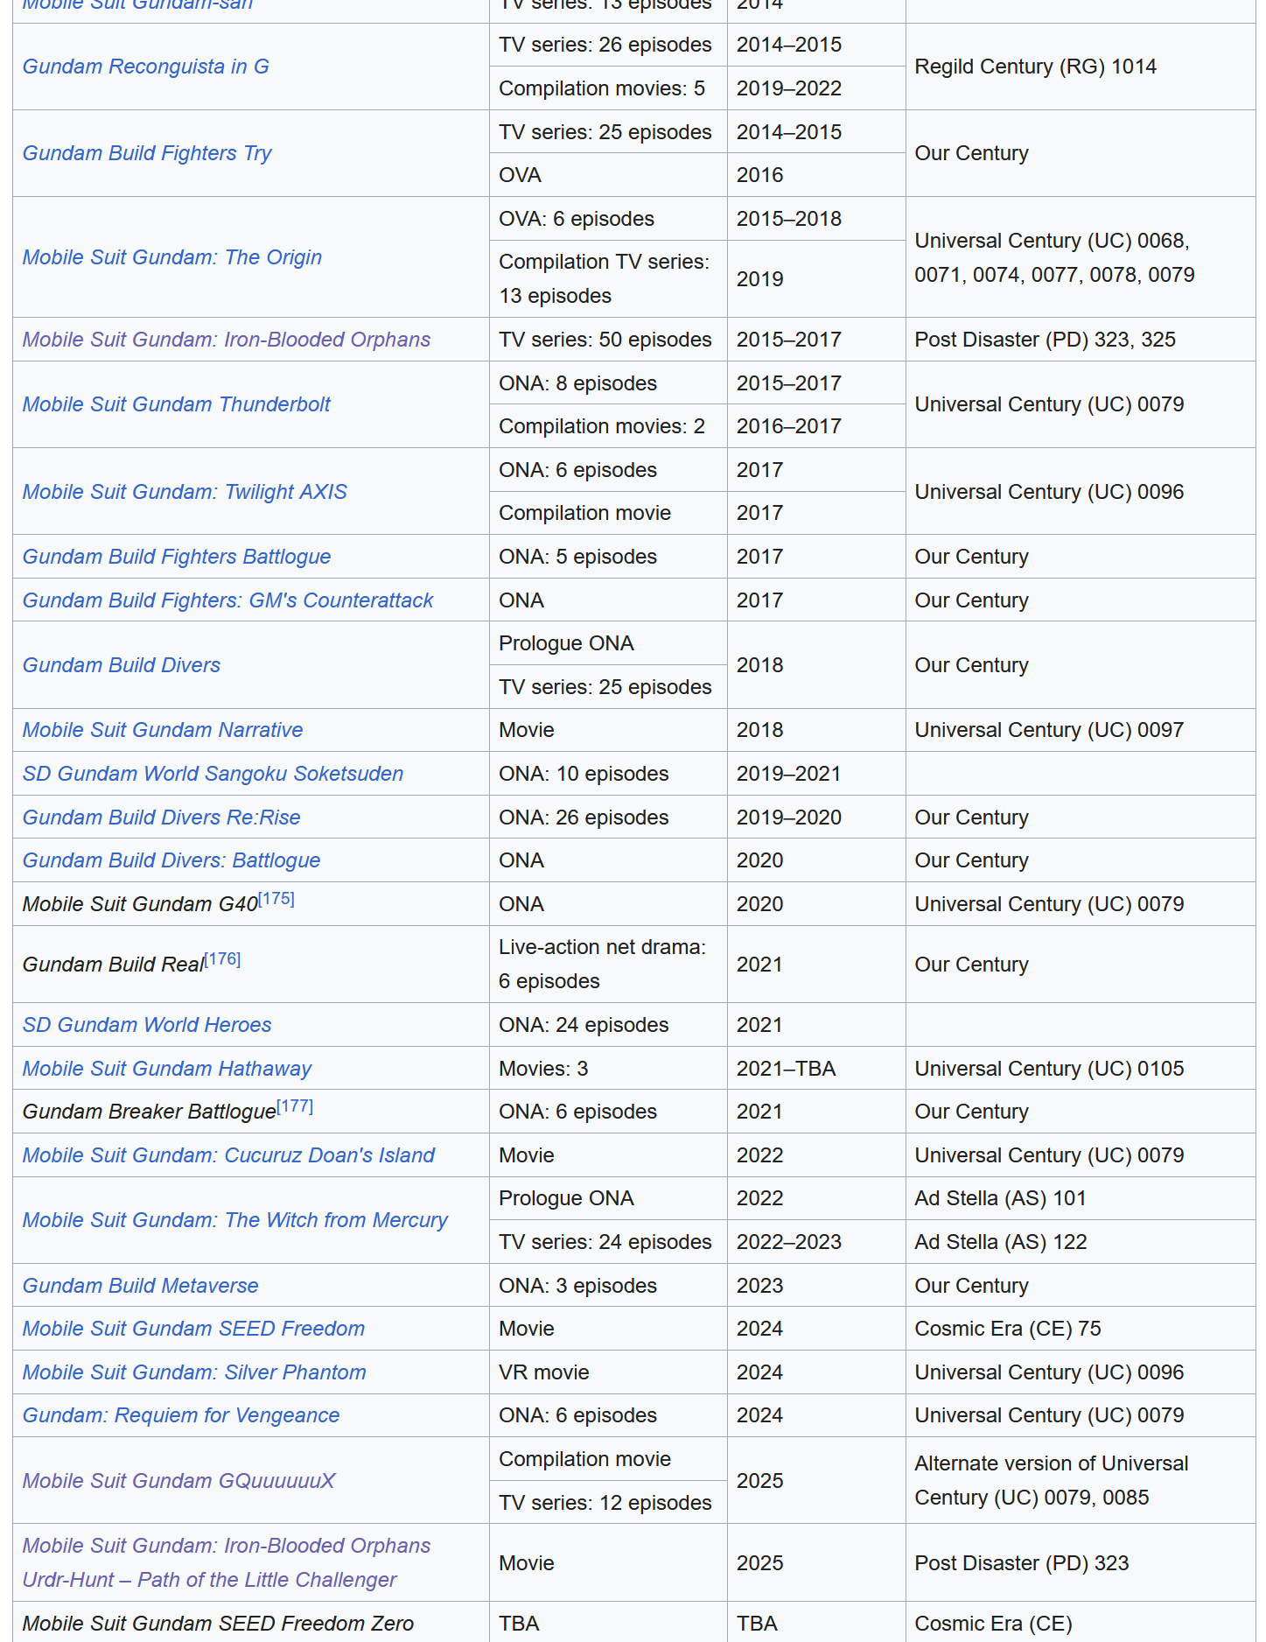The height and width of the screenshot is (1642, 1266).
Task: Select the 'Cosmic Era (CE) 75' cell
Action: click(x=1081, y=1329)
